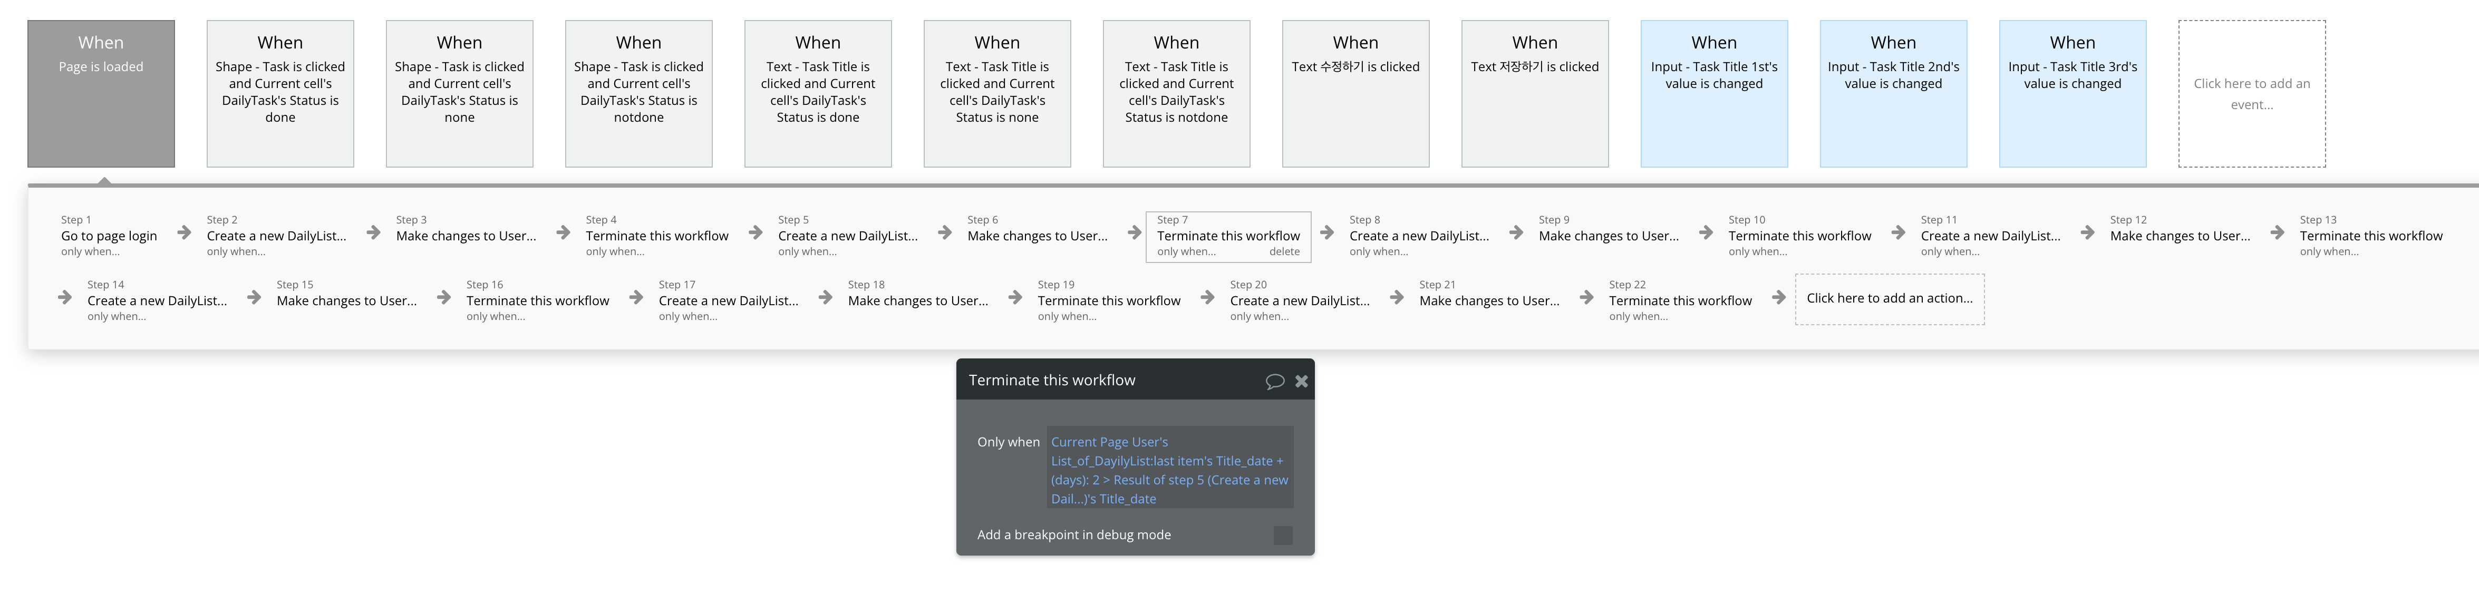Select Shape Task clicked status notdone event
The width and height of the screenshot is (2479, 603).
[x=638, y=94]
